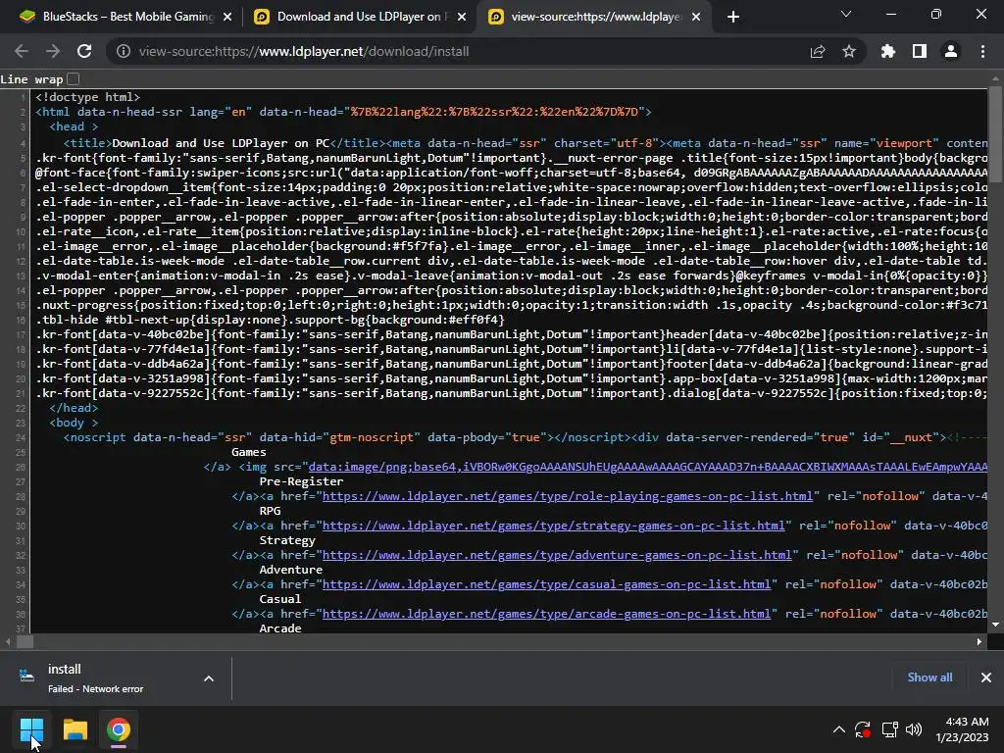Click the Adventure text on line 33
The height and width of the screenshot is (753, 1004).
(290, 570)
